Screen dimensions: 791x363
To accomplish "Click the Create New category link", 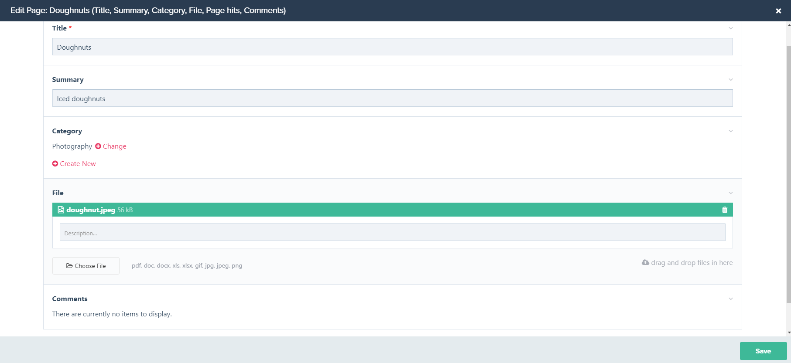I will (78, 164).
